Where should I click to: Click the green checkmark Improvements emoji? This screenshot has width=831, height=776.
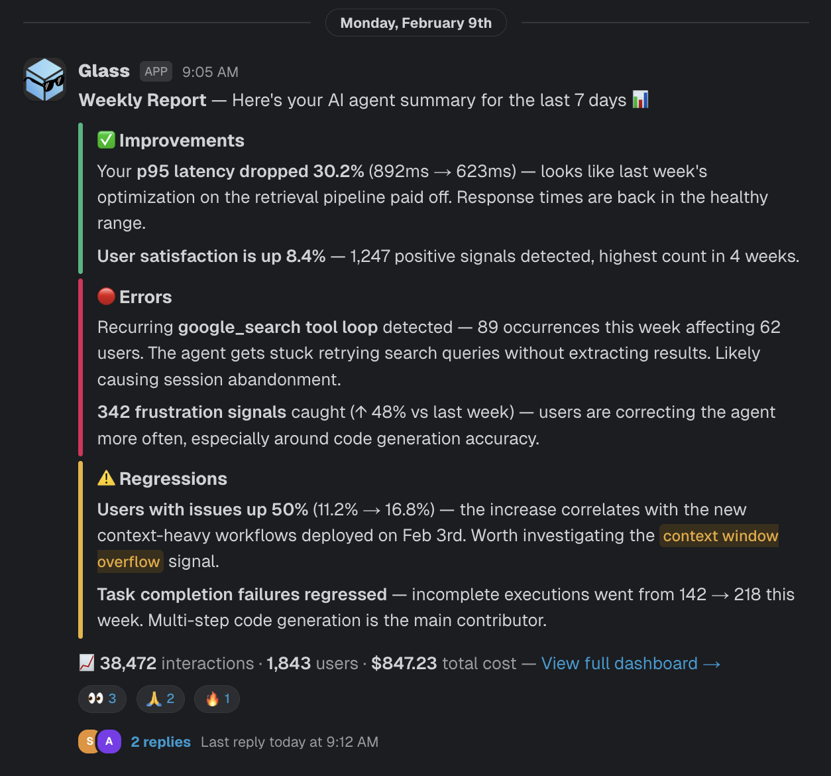107,140
